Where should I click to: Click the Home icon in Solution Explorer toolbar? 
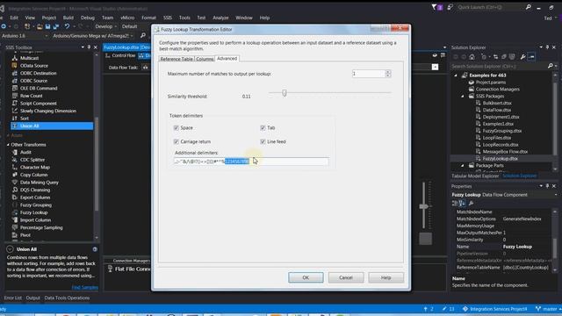coord(472,56)
